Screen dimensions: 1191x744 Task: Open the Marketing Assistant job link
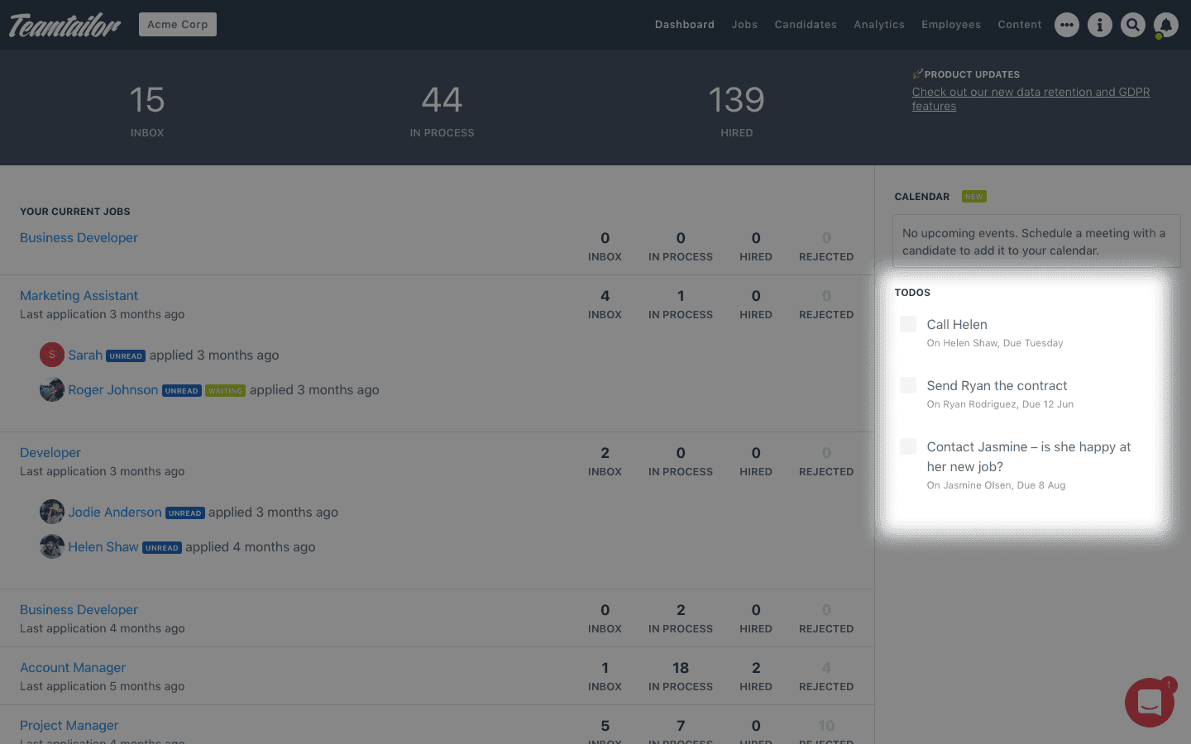coord(79,295)
